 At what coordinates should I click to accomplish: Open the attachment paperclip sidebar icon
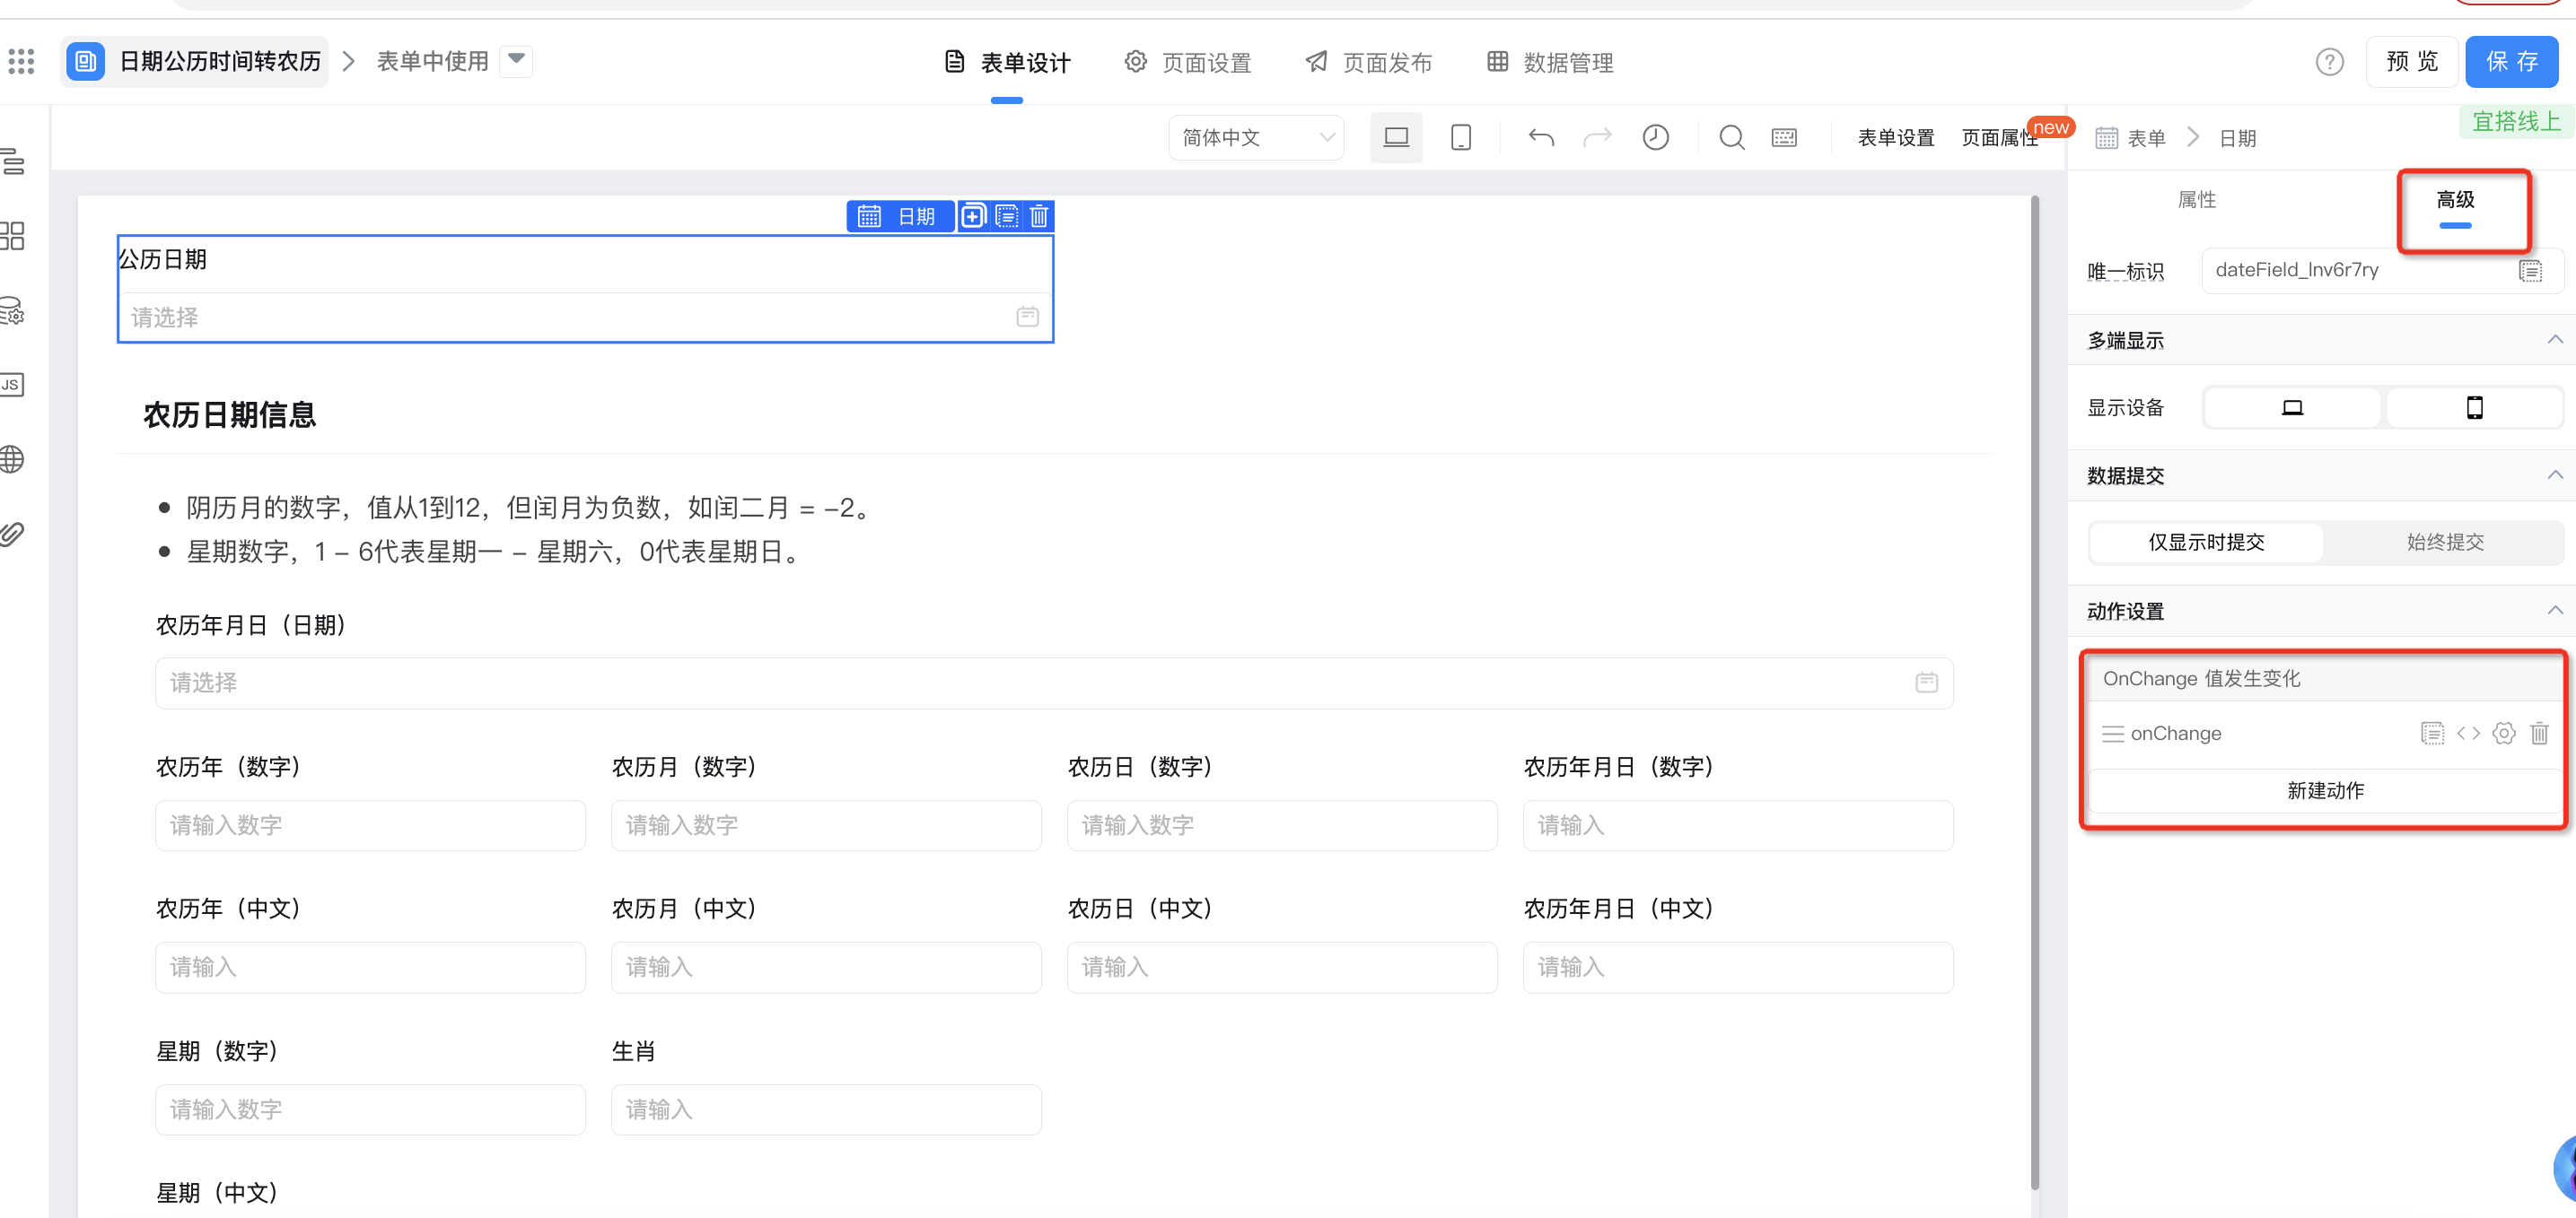[x=13, y=534]
